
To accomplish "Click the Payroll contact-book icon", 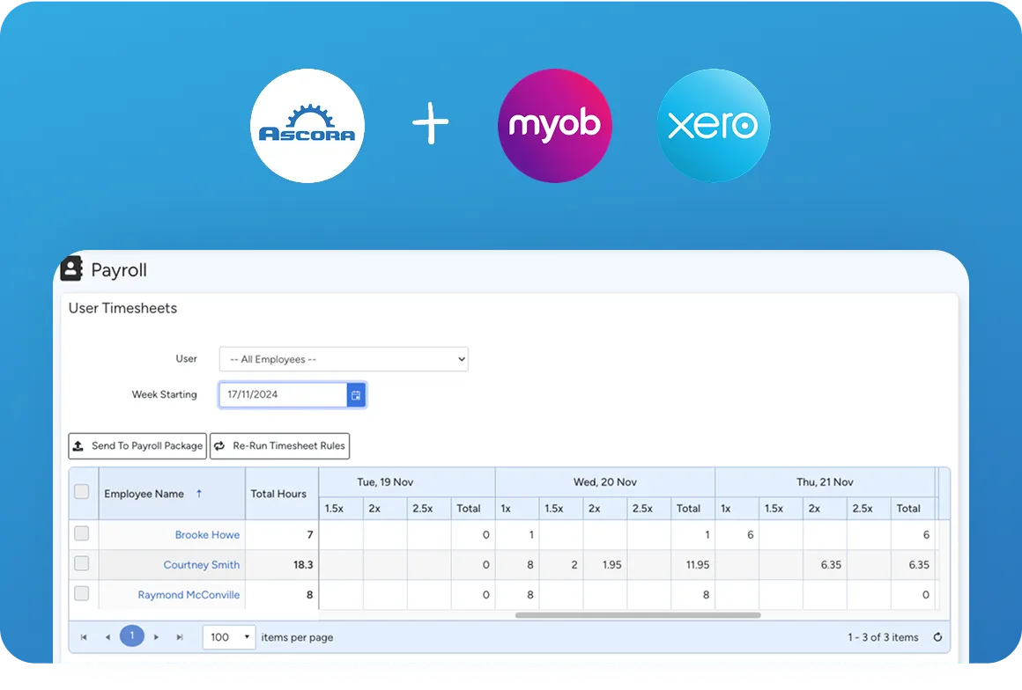I will pyautogui.click(x=71, y=268).
